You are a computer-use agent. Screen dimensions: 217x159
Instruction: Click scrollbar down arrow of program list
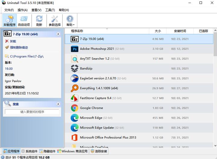(x=215, y=145)
